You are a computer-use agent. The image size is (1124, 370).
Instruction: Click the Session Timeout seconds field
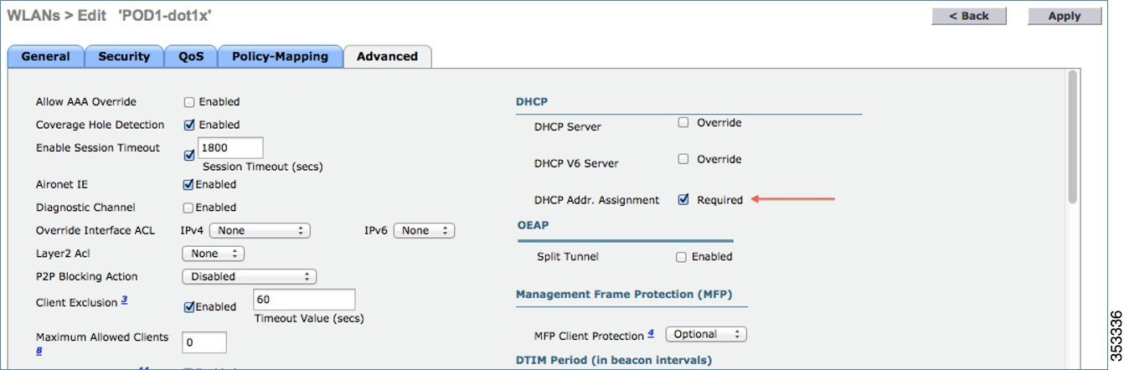point(230,148)
